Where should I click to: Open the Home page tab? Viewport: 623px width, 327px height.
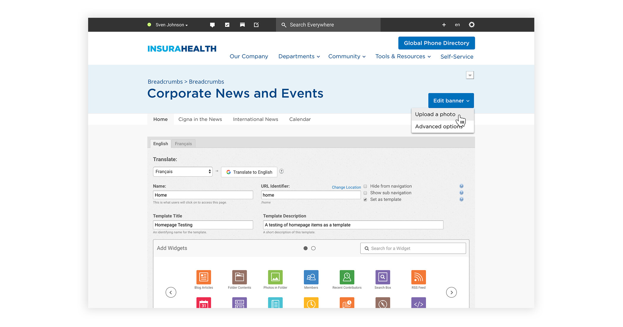160,119
